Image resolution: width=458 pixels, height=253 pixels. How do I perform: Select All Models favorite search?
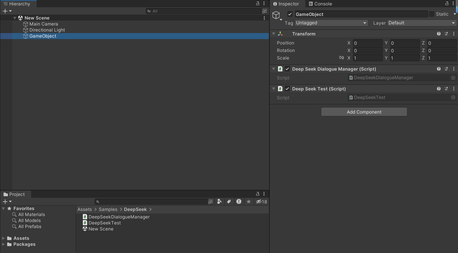(26, 221)
